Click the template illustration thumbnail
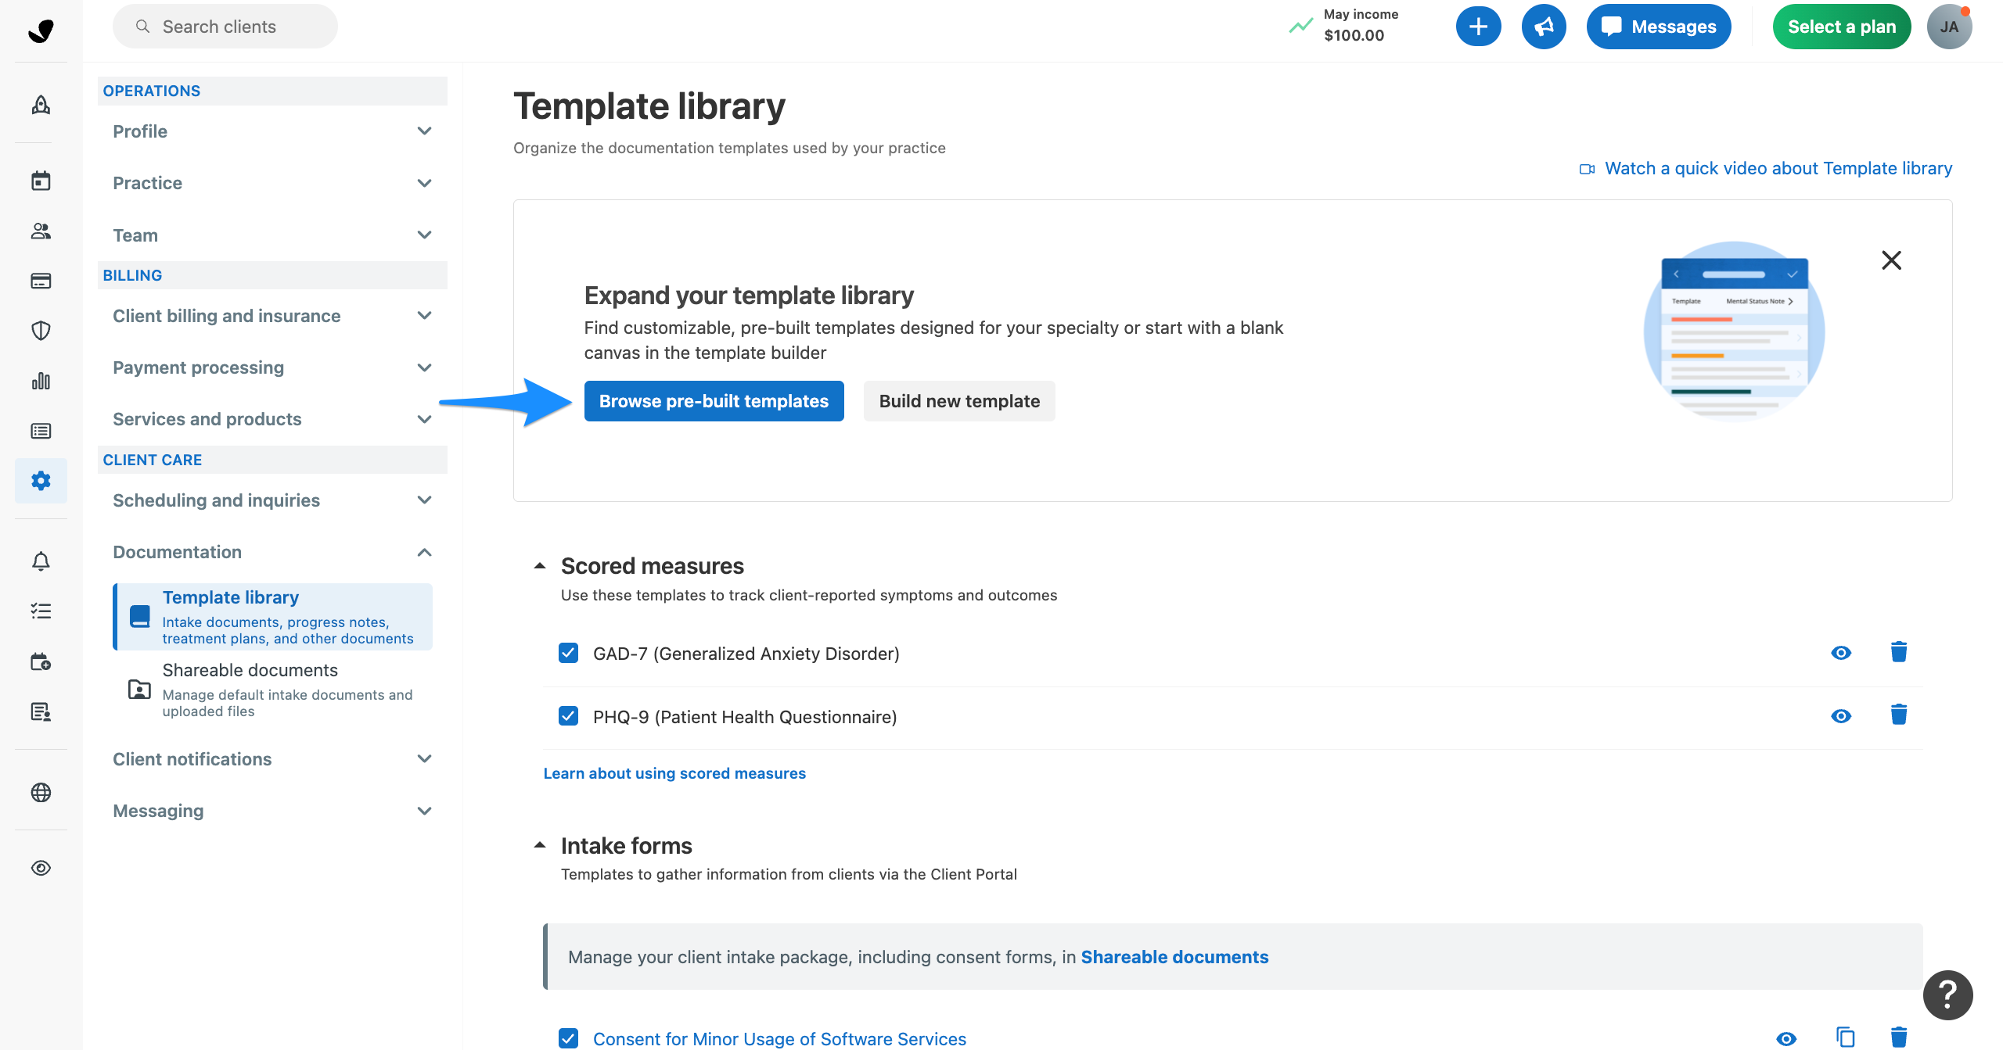 (1735, 331)
